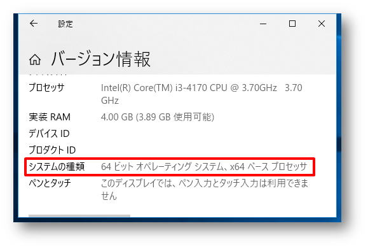Click the horizontal scrollbar at window bottom
Image resolution: width=368 pixels, height=249 pixels.
[79, 216]
